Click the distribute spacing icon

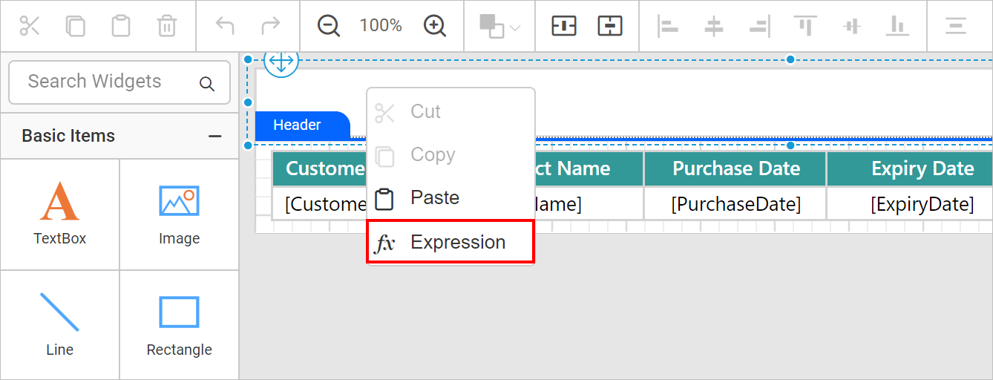956,26
